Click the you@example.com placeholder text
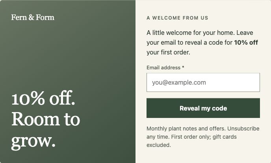This screenshot has width=271, height=163. 179,83
